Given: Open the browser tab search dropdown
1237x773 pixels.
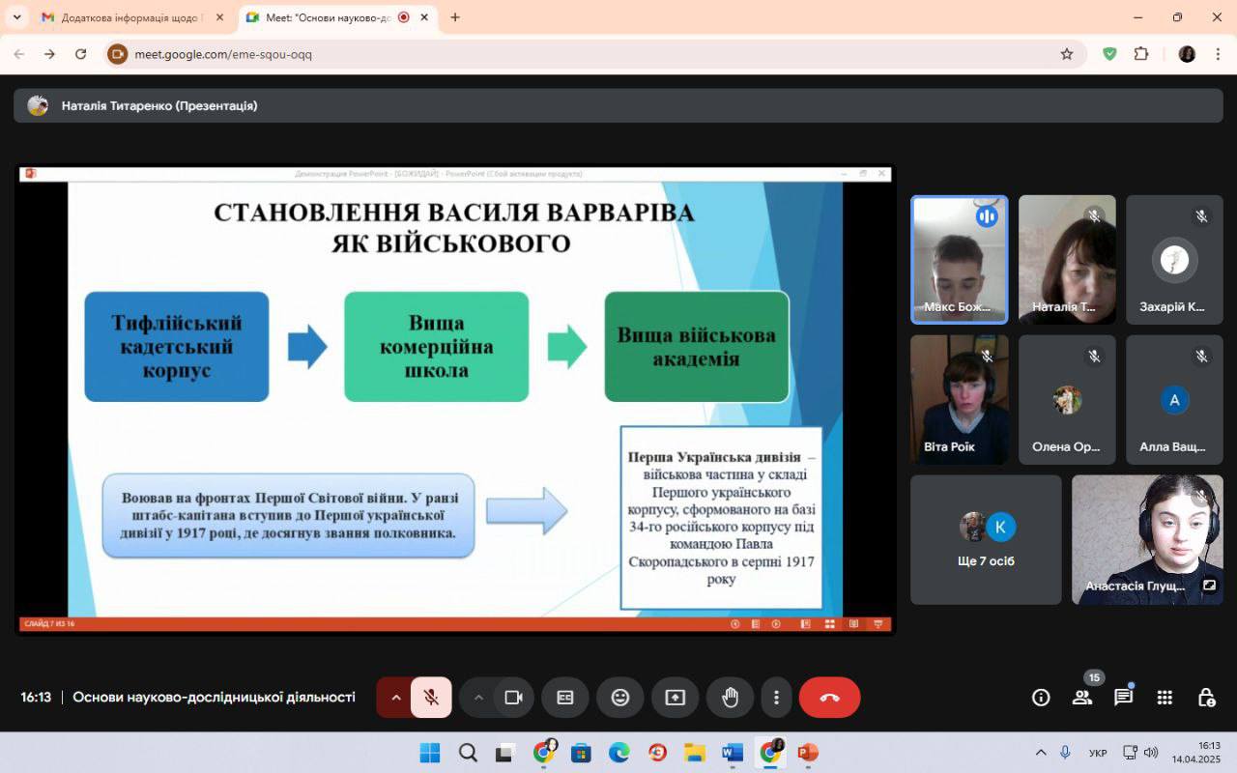Looking at the screenshot, I should coord(16,17).
